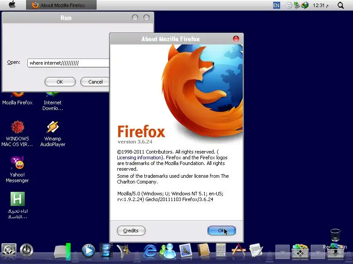Viewport: 353px width, 264px height.
Task: Confirm with OK in About Firefox
Action: [x=222, y=231]
